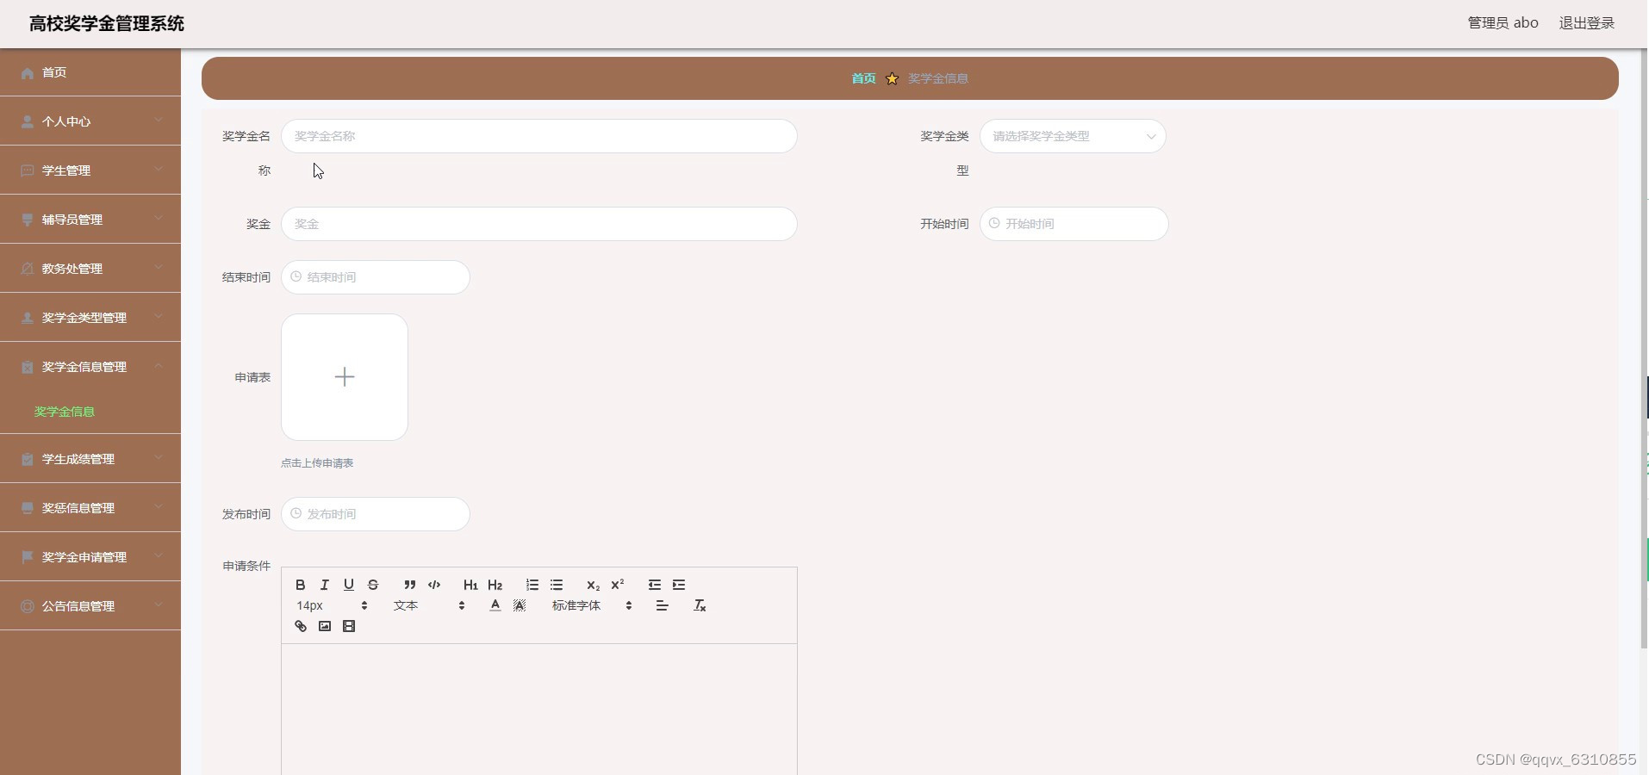The height and width of the screenshot is (775, 1649).
Task: Open text color picker
Action: [x=495, y=605]
